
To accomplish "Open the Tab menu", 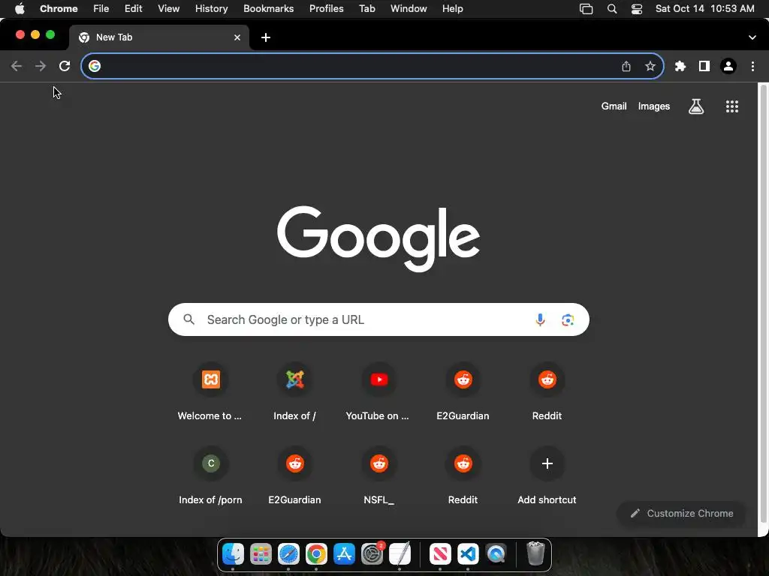I will [x=366, y=9].
